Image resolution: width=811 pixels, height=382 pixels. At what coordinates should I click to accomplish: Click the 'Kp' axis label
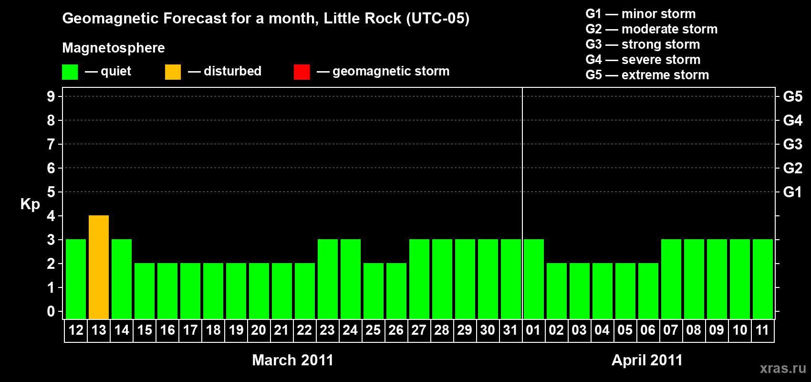tap(30, 204)
